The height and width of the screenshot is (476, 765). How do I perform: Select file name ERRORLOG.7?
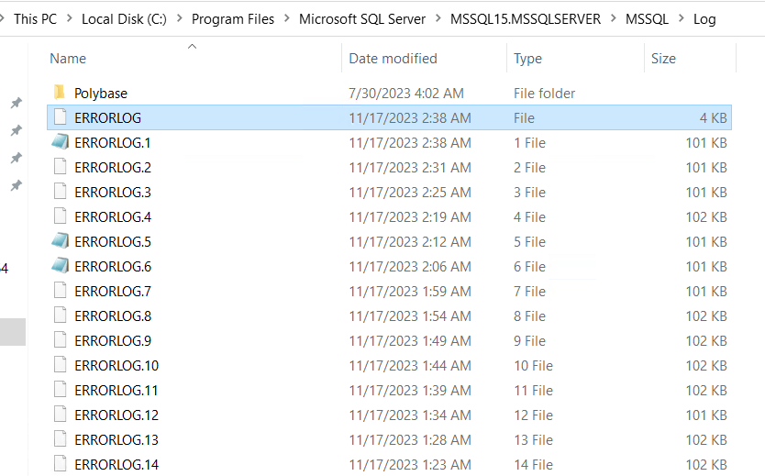pos(113,291)
